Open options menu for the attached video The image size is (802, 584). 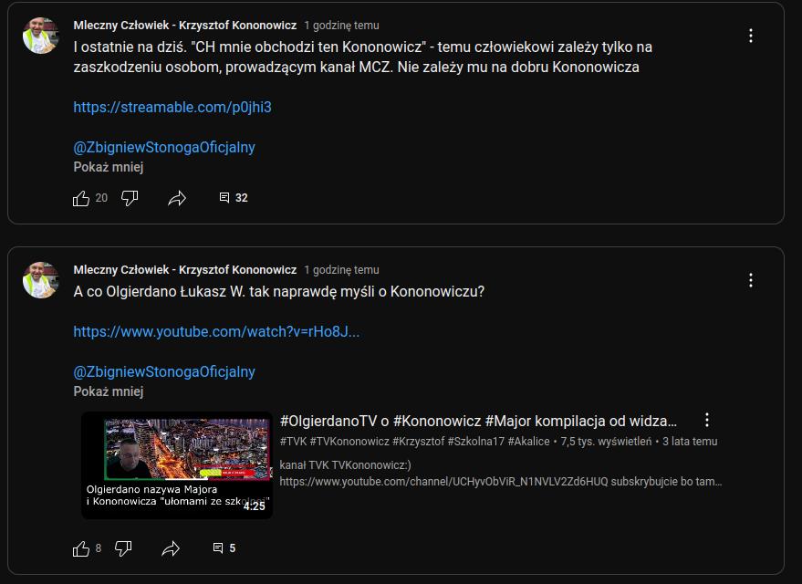(x=707, y=421)
